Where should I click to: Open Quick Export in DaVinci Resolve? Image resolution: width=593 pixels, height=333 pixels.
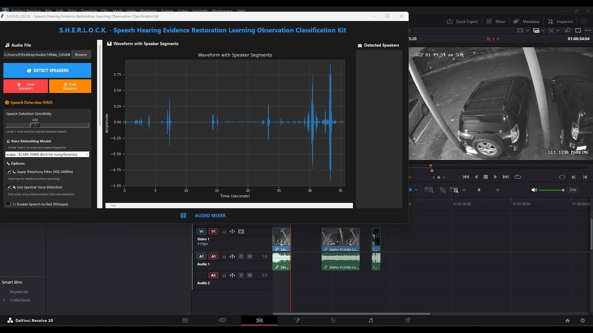(462, 21)
